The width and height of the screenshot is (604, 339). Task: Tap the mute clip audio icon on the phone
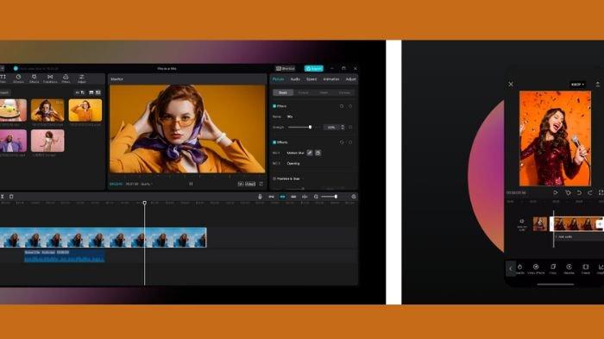[x=522, y=223]
